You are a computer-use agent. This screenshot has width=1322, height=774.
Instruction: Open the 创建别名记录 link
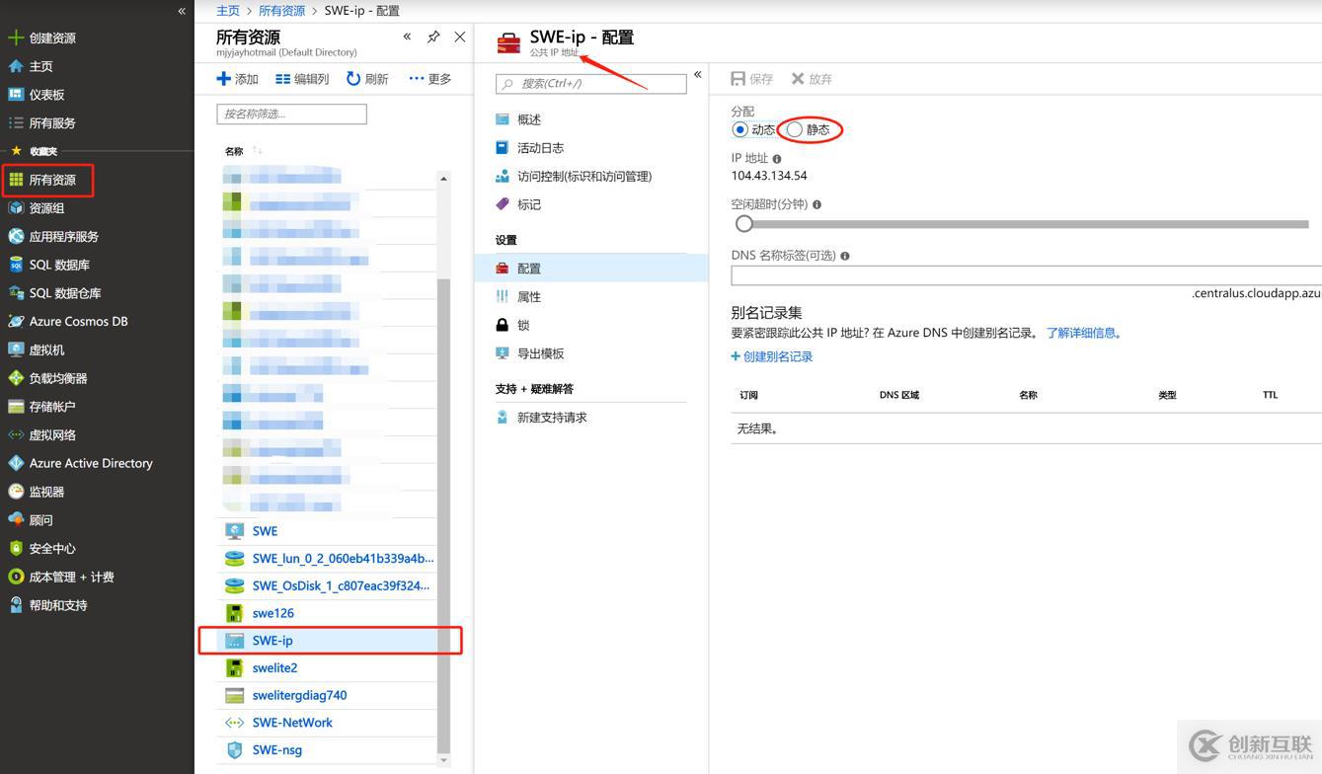click(x=771, y=355)
